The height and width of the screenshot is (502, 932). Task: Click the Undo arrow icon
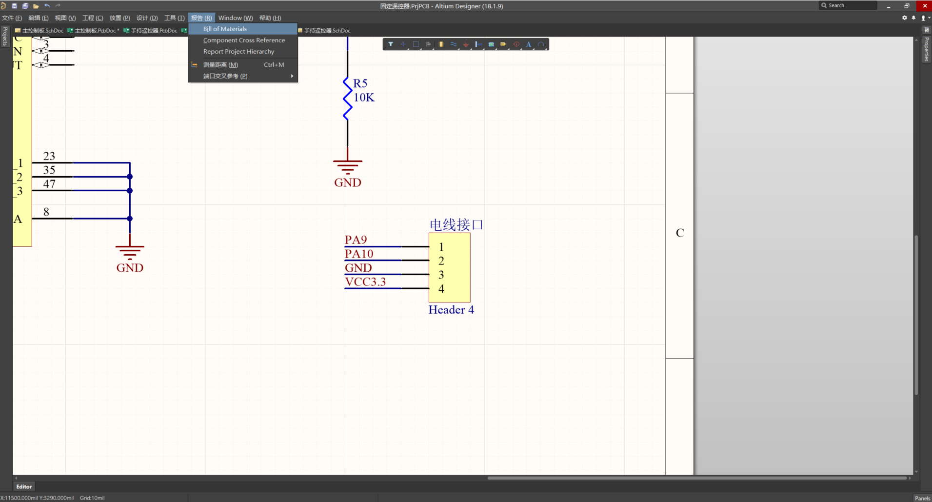coord(47,6)
